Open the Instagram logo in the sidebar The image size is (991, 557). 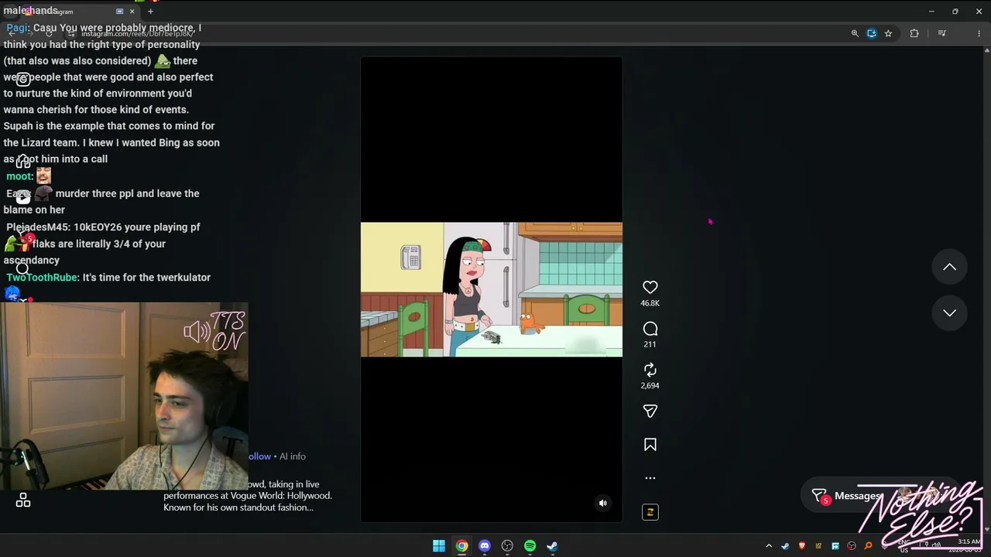tap(23, 78)
